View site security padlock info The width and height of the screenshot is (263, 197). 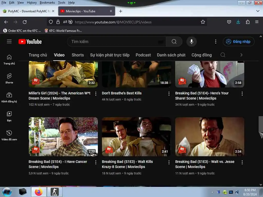click(x=58, y=22)
